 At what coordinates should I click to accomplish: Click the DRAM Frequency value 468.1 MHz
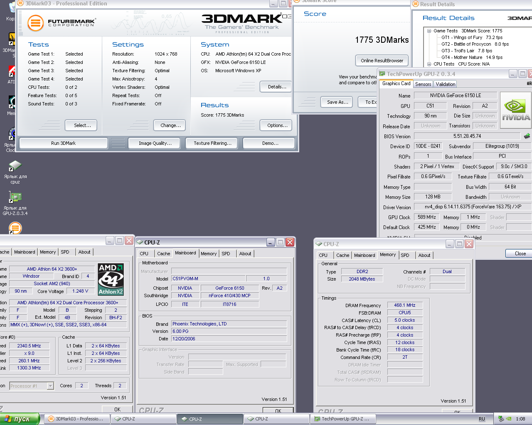pyautogui.click(x=405, y=305)
